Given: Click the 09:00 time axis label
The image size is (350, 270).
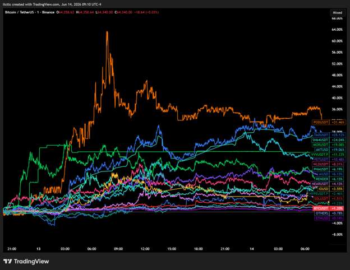Looking at the screenshot, I should pyautogui.click(x=118, y=249).
